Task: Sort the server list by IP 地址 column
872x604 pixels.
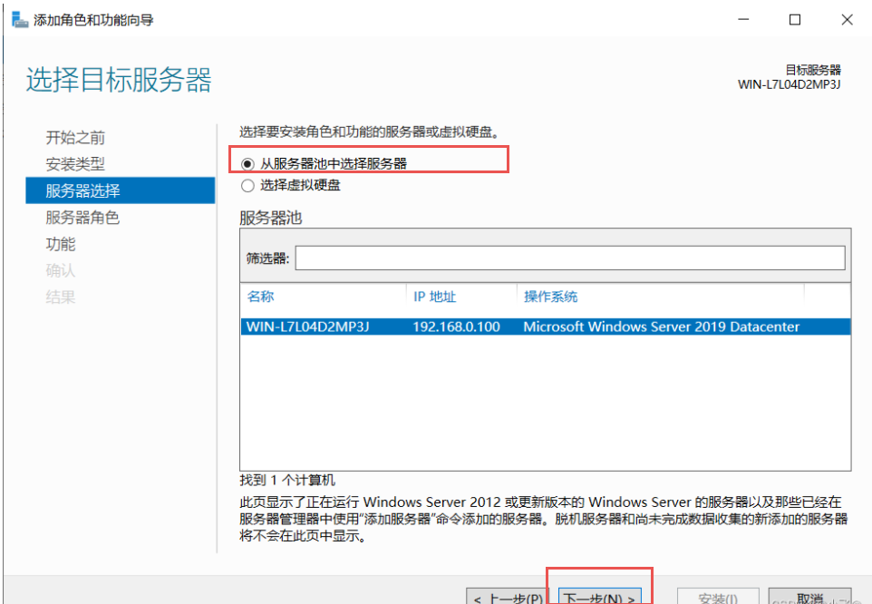Action: tap(434, 297)
